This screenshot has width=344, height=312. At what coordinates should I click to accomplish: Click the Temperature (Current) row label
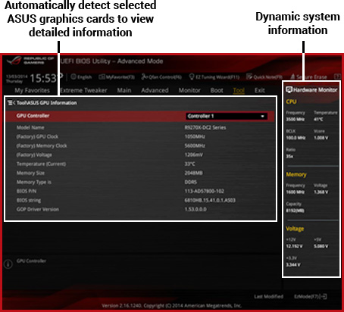point(41,164)
